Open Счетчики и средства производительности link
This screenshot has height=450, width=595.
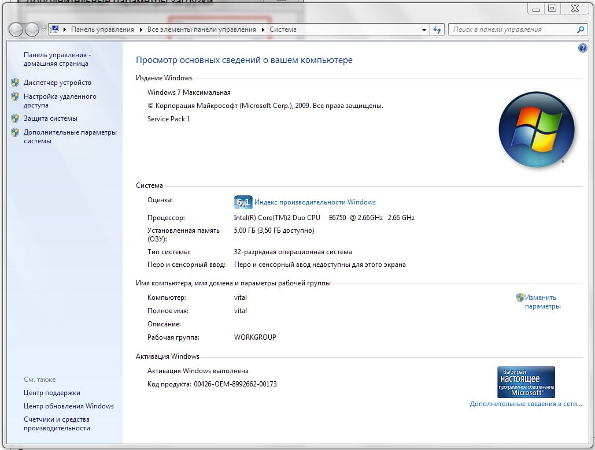57,424
